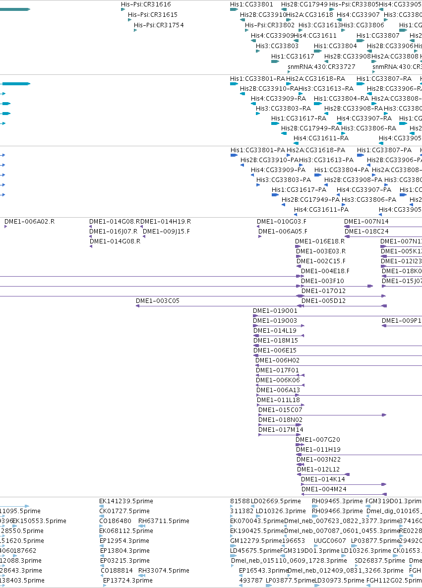The height and width of the screenshot is (588, 422).
Task: Select the His2A:CG31618-PA protein feature
Action: (x=316, y=150)
